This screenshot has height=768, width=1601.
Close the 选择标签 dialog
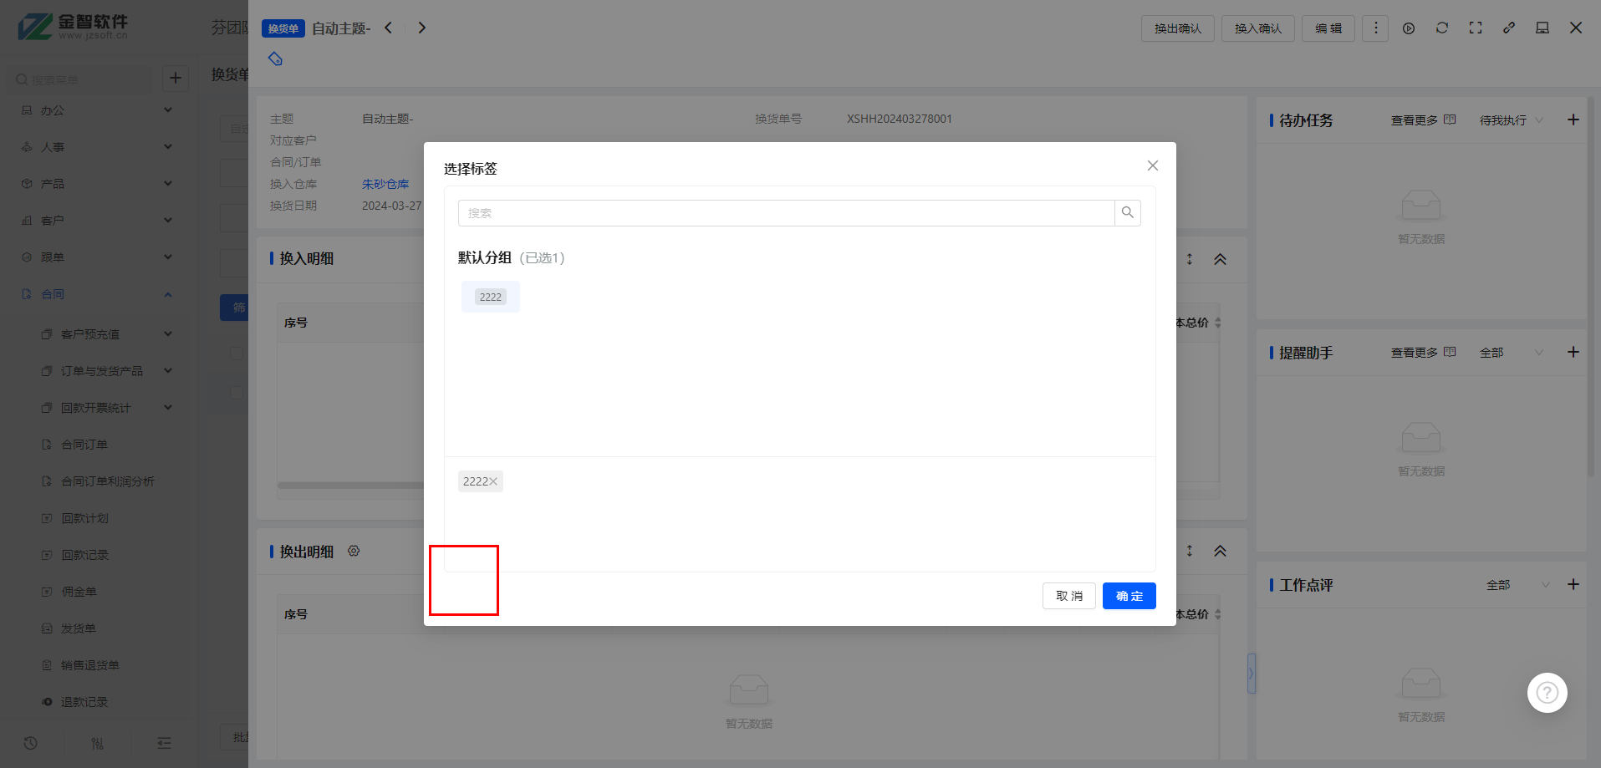pyautogui.click(x=1152, y=165)
